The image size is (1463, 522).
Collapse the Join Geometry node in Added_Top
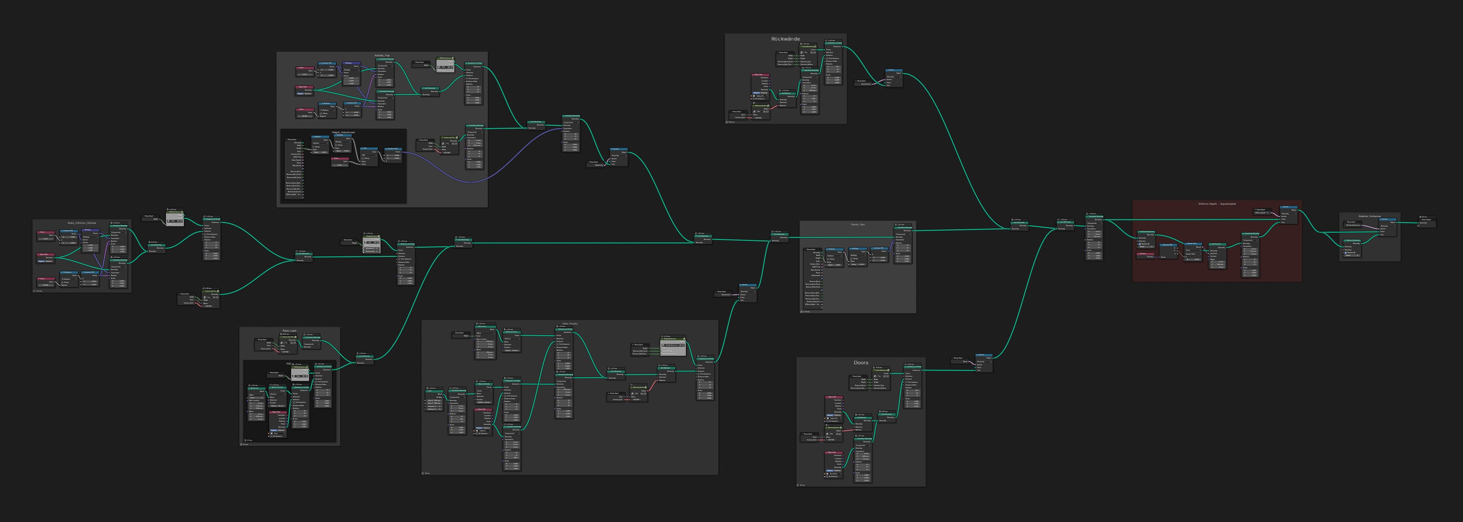pyautogui.click(x=423, y=88)
